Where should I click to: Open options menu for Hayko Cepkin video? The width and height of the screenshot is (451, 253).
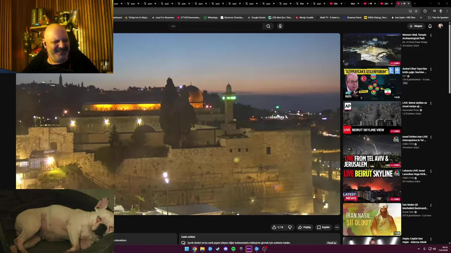tap(431, 239)
